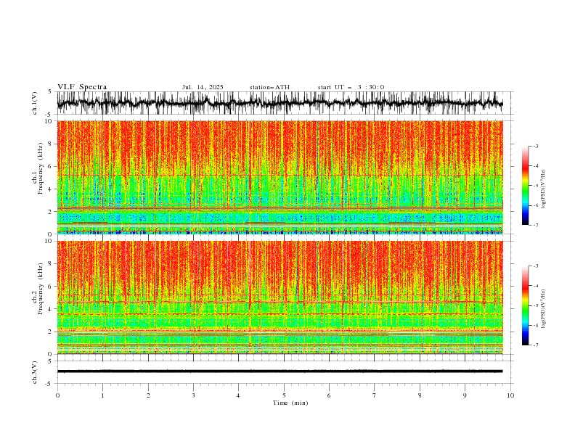
Task: Click the "4" tick on the time axis
Action: coord(238,395)
